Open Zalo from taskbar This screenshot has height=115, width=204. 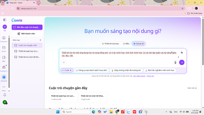pyautogui.click(x=128, y=112)
